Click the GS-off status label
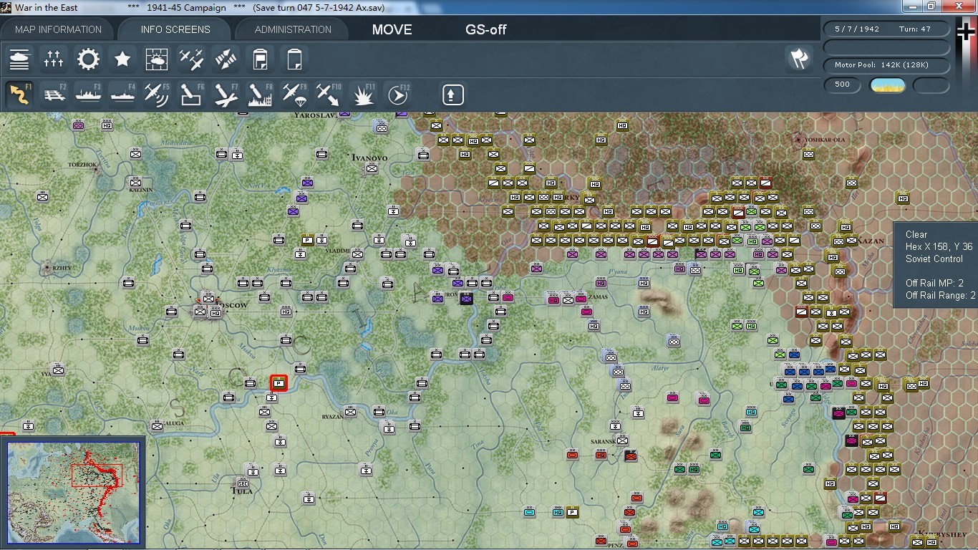This screenshot has height=550, width=978. click(x=486, y=30)
